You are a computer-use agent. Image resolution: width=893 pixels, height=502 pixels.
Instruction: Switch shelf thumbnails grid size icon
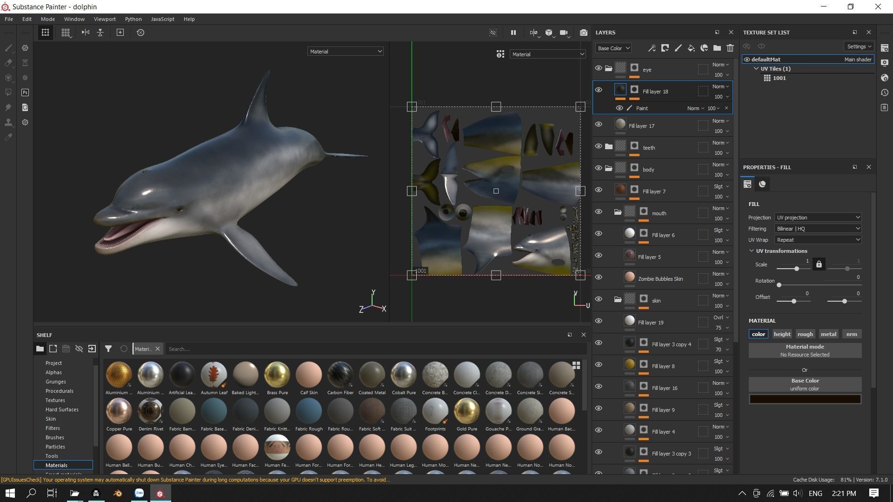576,365
